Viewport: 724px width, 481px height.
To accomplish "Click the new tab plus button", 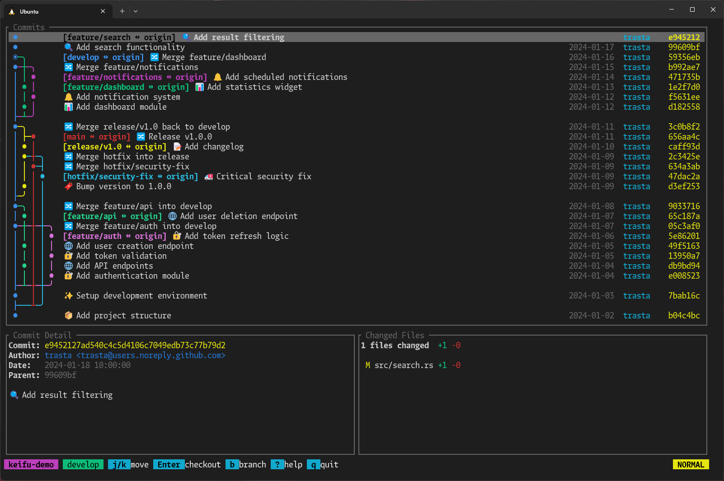I will tap(122, 11).
